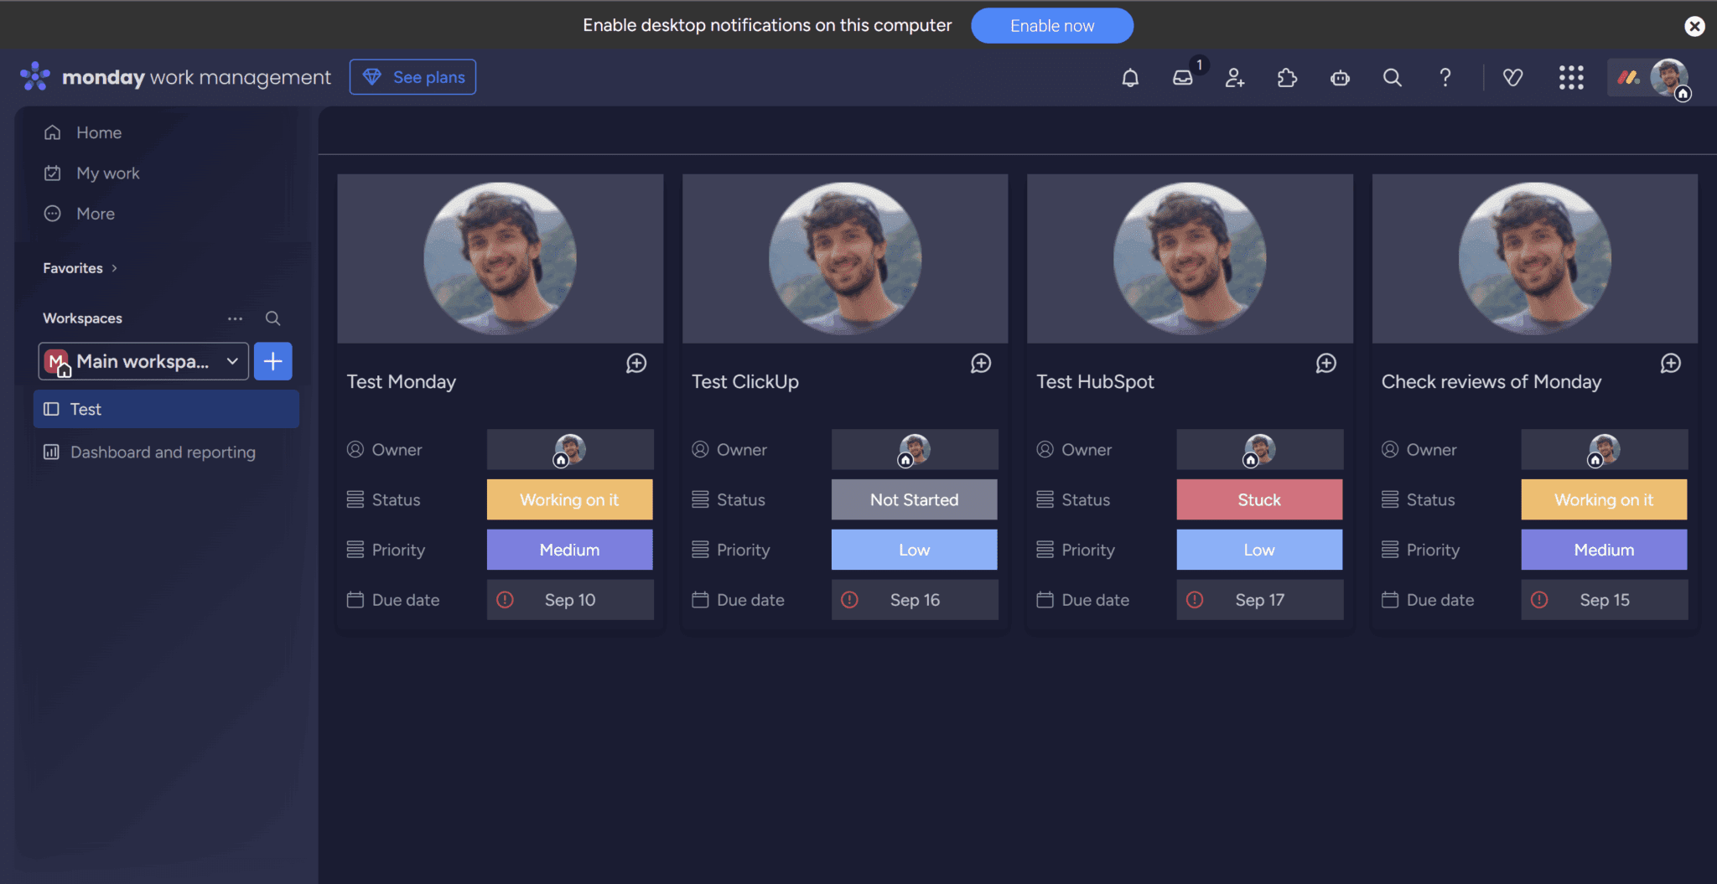Viewport: 1717px width, 884px height.
Task: Change Check reviews of Monday priority Medium
Action: [1605, 551]
